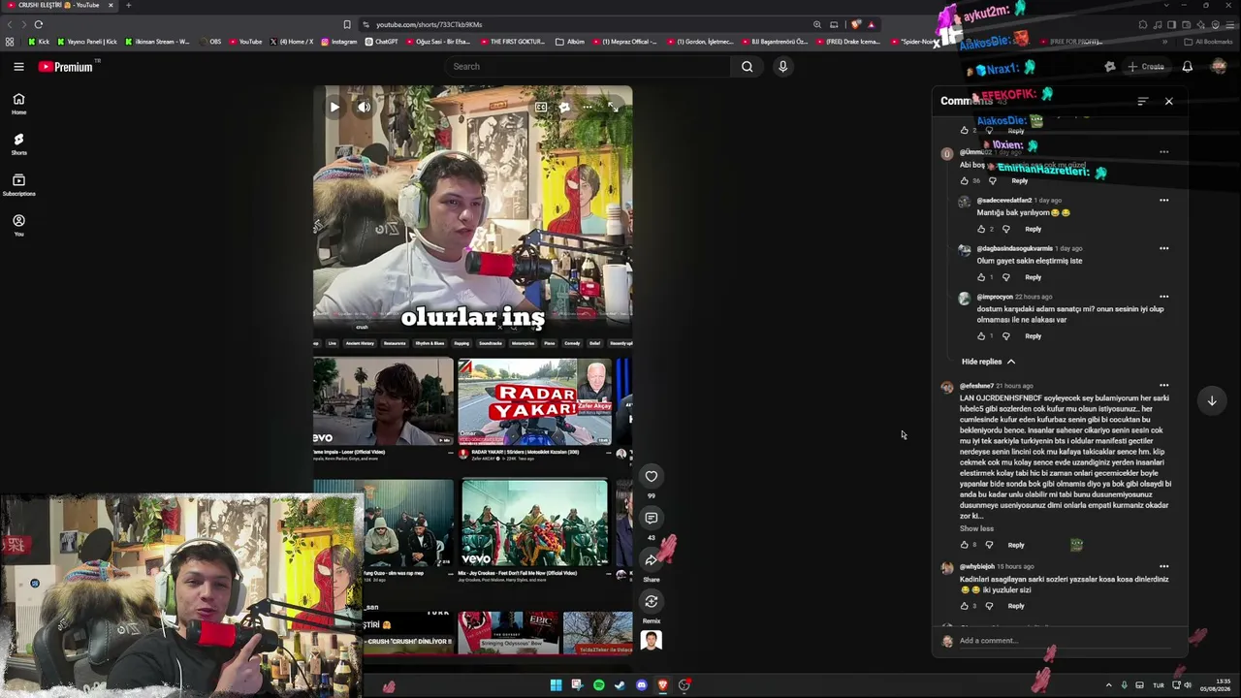Open more options for @dagbasindasogukvarmis's comment

pyautogui.click(x=1163, y=248)
